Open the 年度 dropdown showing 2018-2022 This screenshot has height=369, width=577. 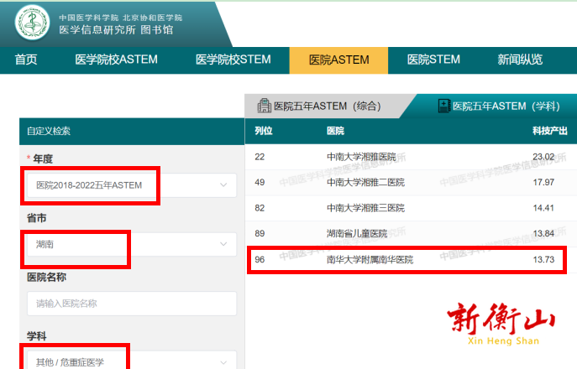coord(132,185)
